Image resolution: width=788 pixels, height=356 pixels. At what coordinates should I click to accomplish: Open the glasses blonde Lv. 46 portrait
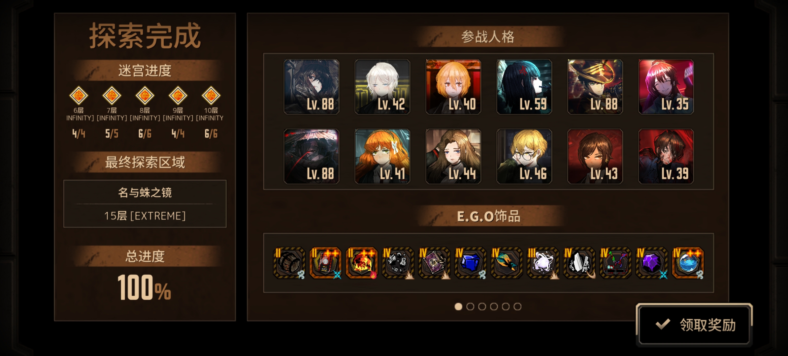tap(524, 156)
